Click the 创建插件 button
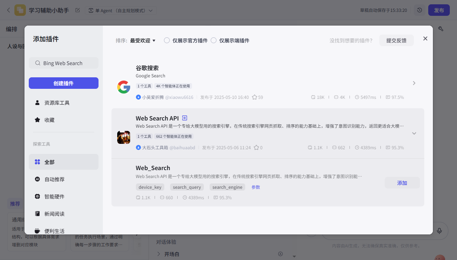 click(63, 83)
